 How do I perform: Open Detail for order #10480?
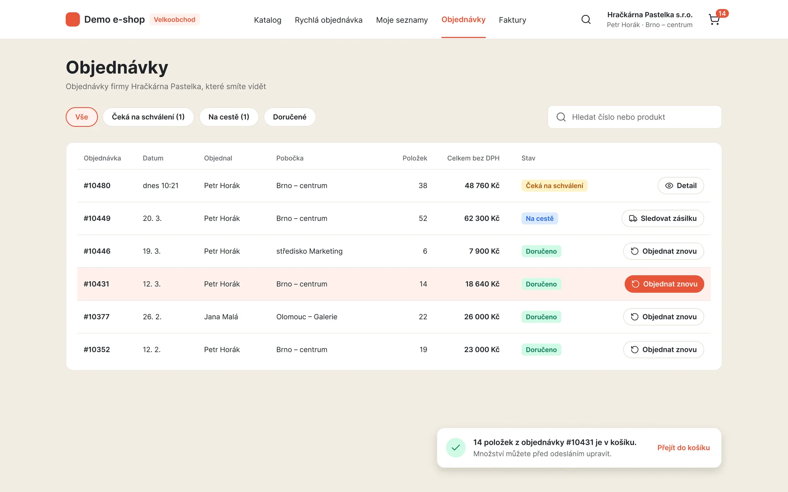click(x=680, y=186)
